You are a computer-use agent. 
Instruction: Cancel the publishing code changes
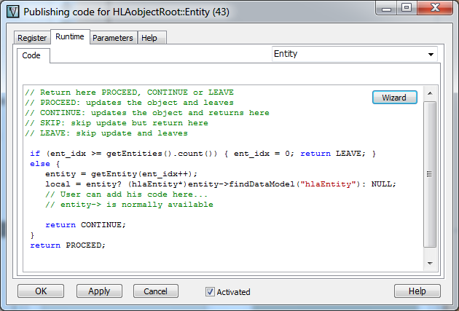[x=155, y=291]
